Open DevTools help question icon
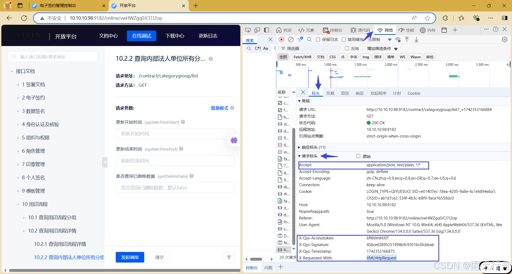 (495, 29)
